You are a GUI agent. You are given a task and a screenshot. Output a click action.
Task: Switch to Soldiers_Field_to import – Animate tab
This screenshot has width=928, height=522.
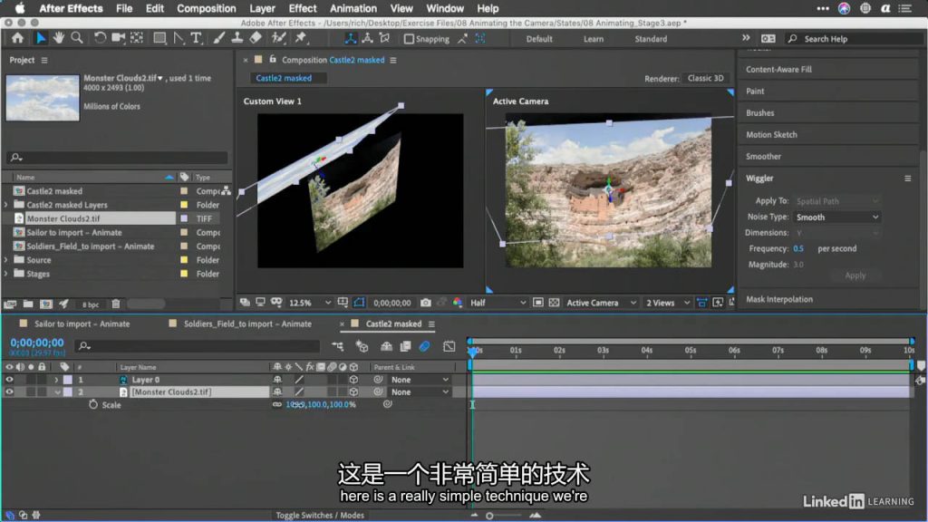click(x=247, y=324)
